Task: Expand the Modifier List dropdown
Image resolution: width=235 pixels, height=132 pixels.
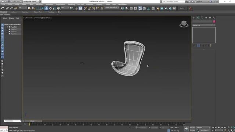Action: coord(204,25)
